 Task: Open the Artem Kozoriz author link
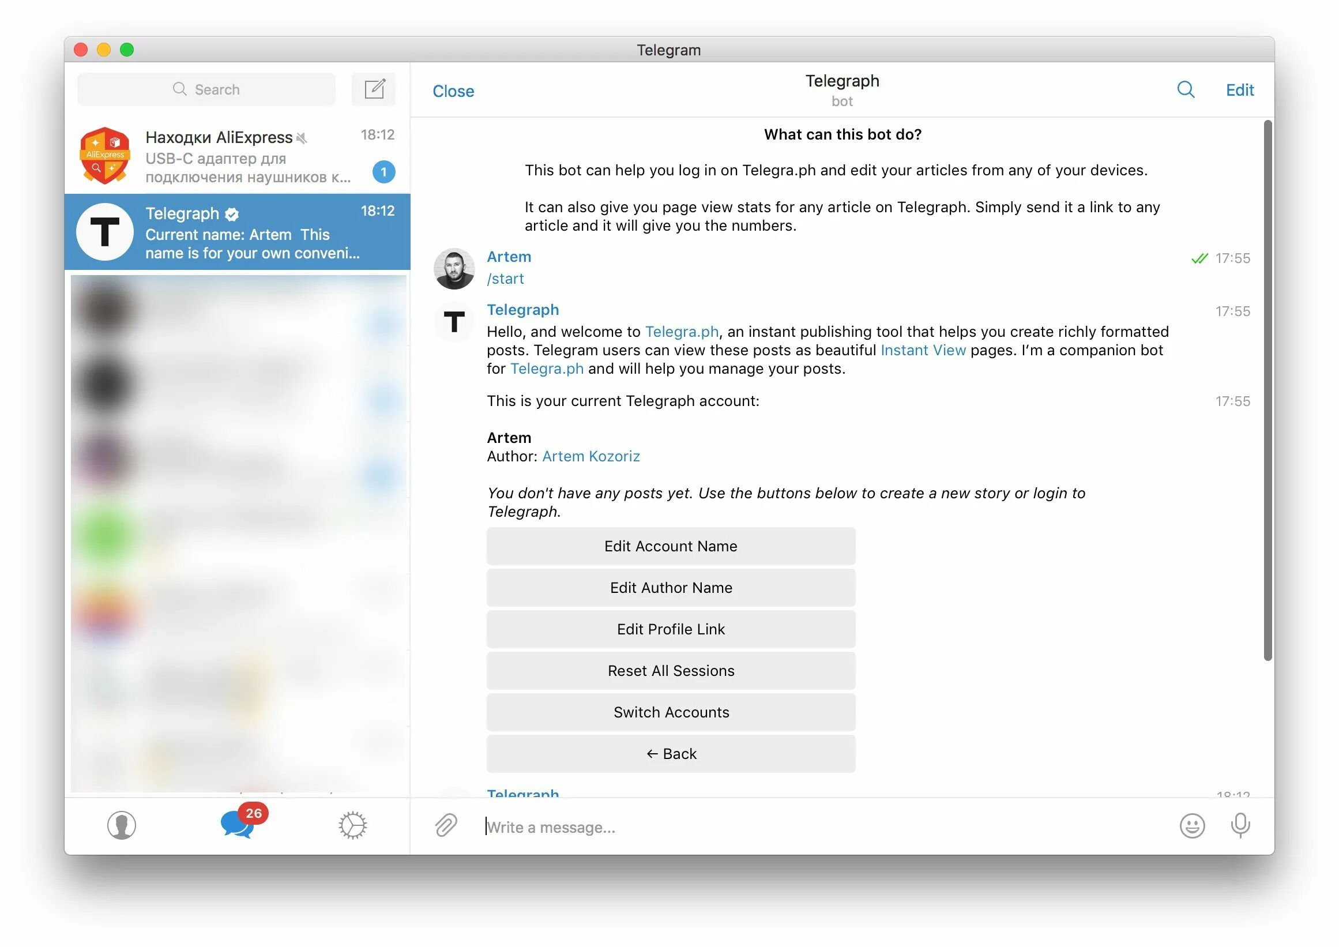click(590, 457)
